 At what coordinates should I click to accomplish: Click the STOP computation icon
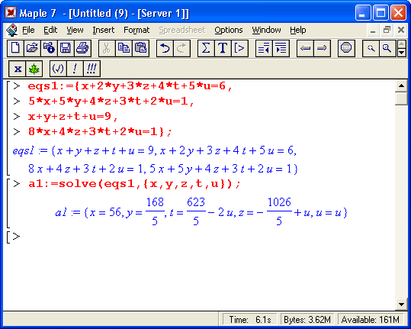tap(346, 48)
